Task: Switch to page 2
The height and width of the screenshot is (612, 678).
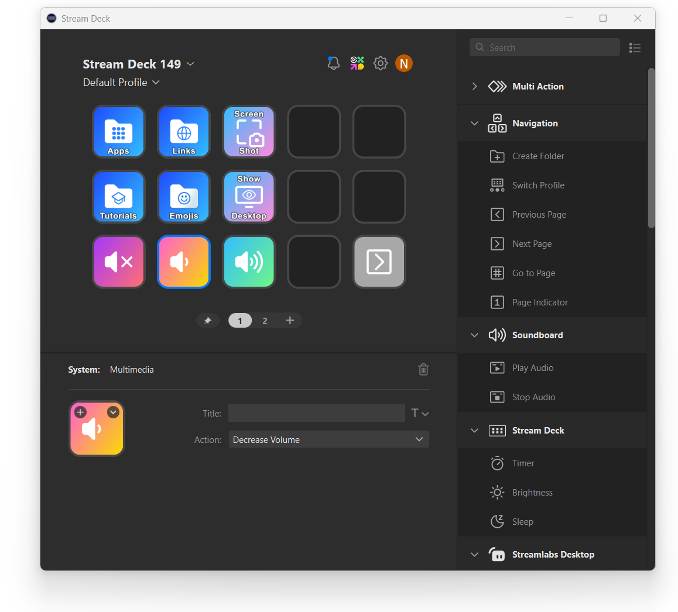Action: pyautogui.click(x=265, y=321)
